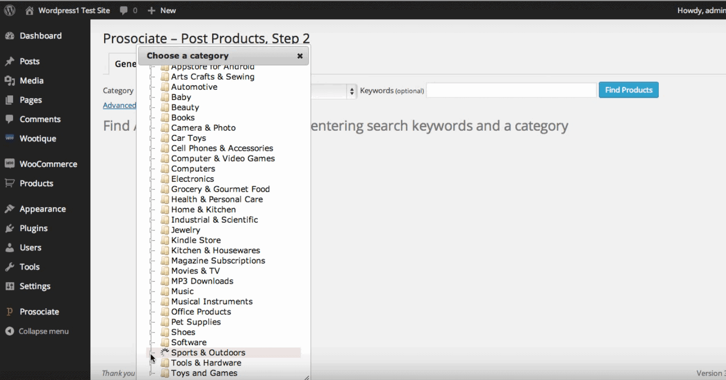Expand the Baby category node
This screenshot has width=726, height=380.
pyautogui.click(x=153, y=97)
